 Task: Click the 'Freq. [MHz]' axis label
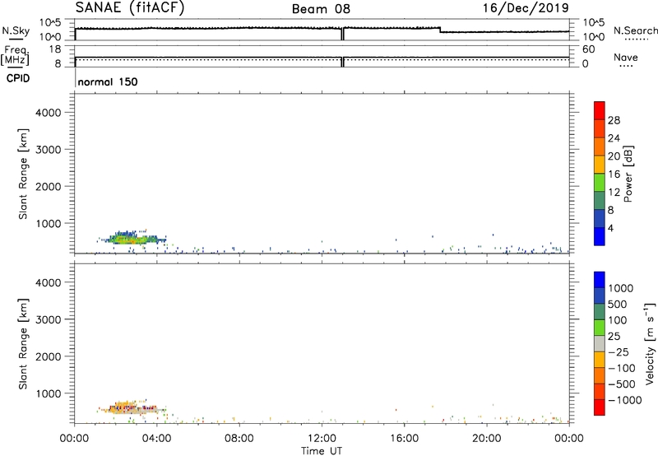(x=16, y=55)
